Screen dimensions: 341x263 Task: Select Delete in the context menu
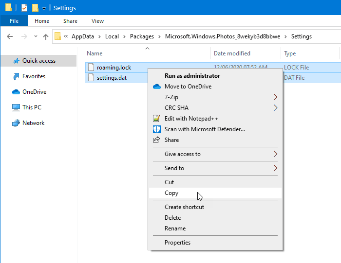pyautogui.click(x=172, y=218)
